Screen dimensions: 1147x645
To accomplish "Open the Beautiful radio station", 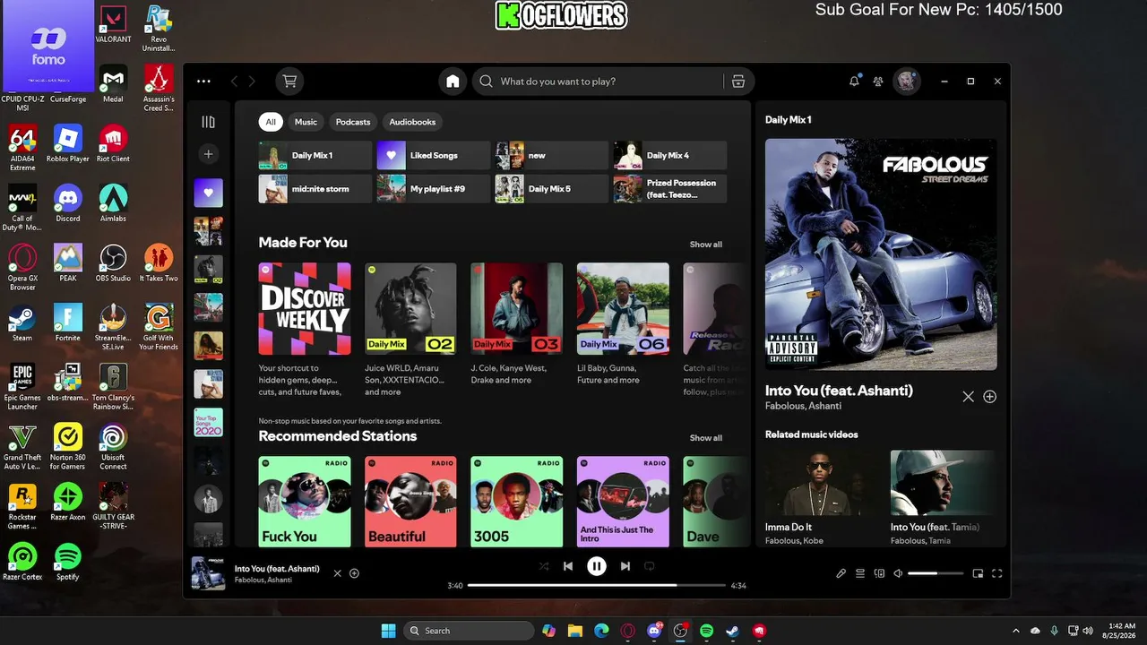I will point(410,502).
